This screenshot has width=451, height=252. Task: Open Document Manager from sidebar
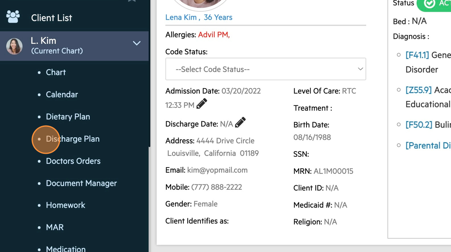81,183
